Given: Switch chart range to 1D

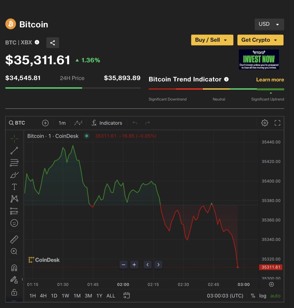Looking at the screenshot, I should pyautogui.click(x=54, y=296).
